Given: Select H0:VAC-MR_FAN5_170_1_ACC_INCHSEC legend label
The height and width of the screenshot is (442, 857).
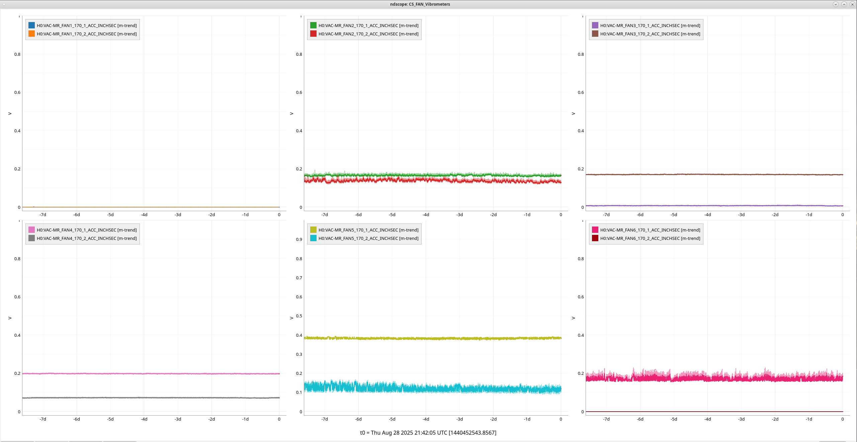Looking at the screenshot, I should pos(368,230).
